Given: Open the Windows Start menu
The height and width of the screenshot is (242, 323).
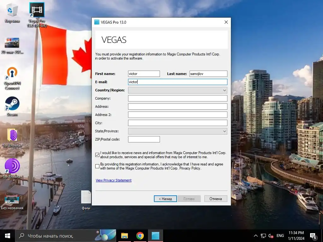Looking at the screenshot, I should click(x=8, y=236).
